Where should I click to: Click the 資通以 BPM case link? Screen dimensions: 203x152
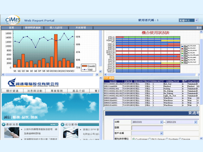tap(91, 132)
